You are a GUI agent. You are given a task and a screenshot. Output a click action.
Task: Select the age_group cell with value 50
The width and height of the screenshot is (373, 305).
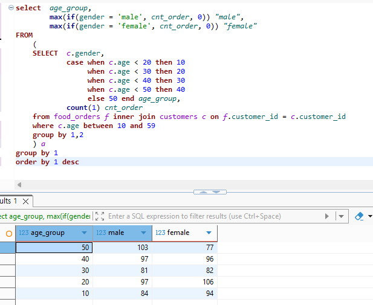(x=54, y=248)
